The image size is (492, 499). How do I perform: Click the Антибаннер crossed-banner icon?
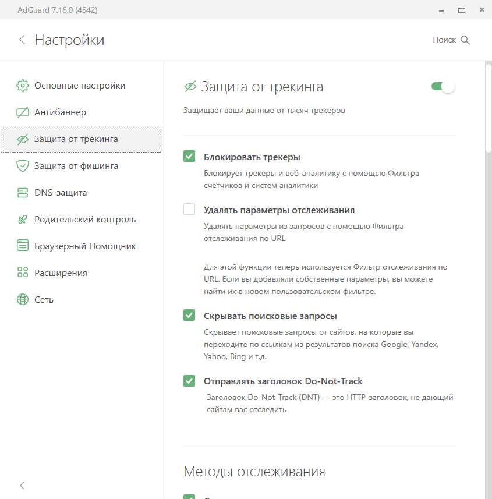[x=23, y=112]
